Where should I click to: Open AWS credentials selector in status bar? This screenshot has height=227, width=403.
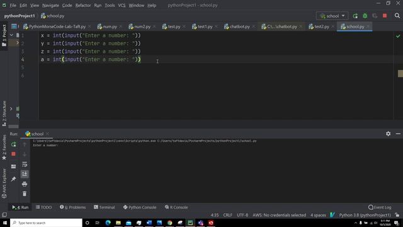coord(279,215)
